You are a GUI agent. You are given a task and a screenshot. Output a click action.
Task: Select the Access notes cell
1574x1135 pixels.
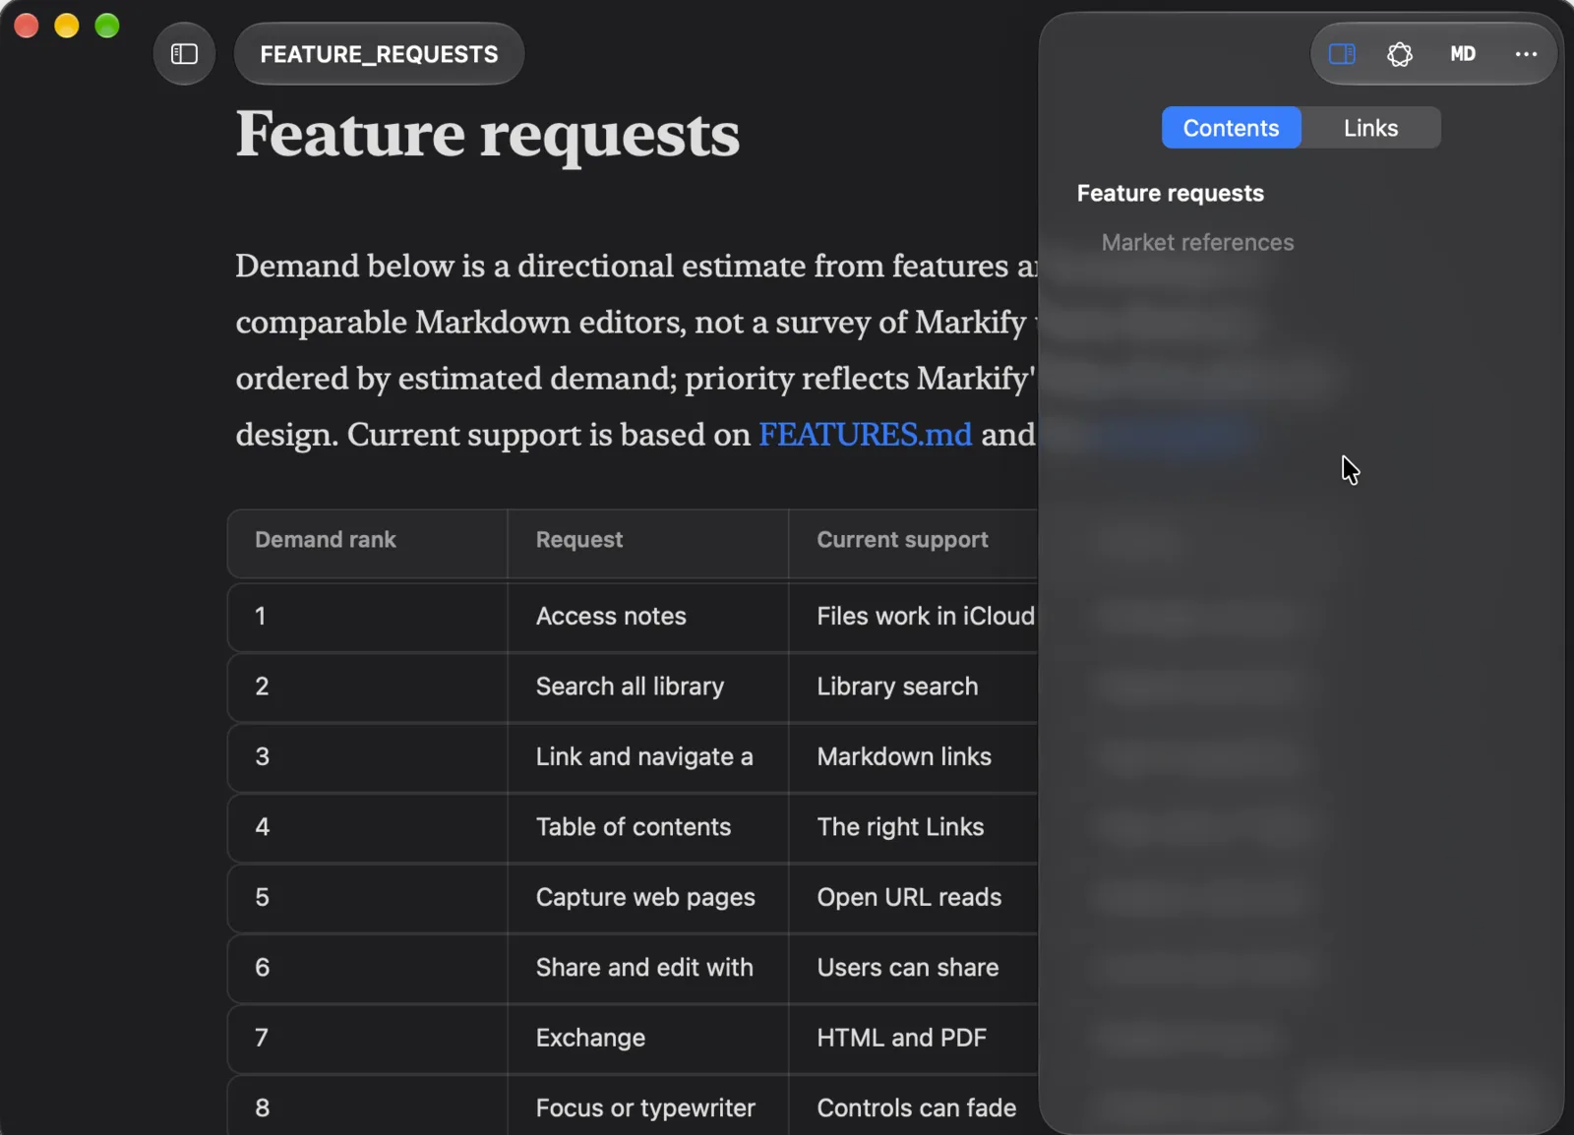[647, 617]
